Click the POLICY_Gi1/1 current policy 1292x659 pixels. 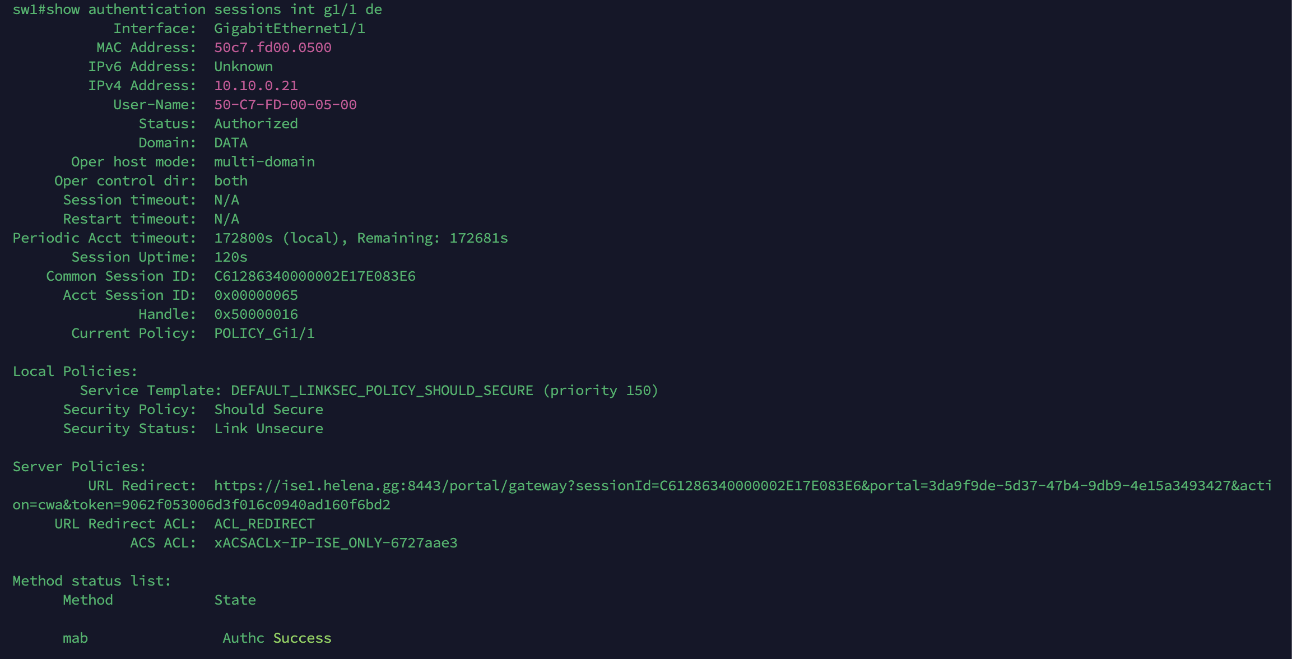pyautogui.click(x=264, y=333)
